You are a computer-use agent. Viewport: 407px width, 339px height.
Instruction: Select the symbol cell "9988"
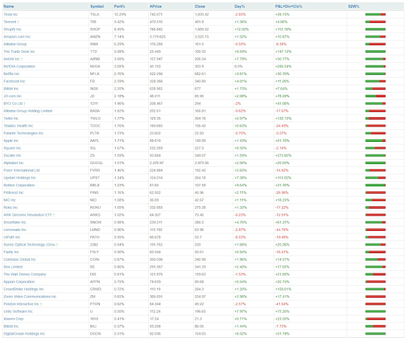(93, 44)
